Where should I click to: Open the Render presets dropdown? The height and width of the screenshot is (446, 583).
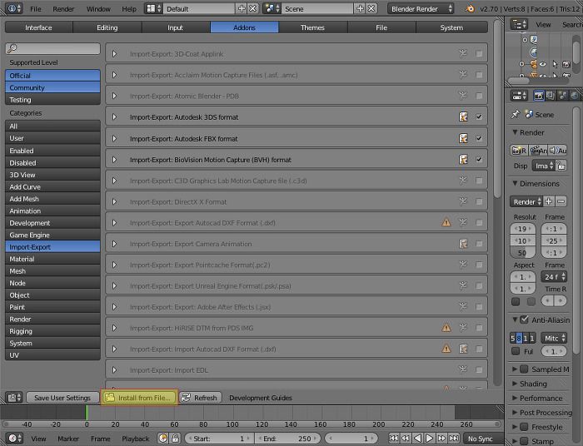click(526, 201)
